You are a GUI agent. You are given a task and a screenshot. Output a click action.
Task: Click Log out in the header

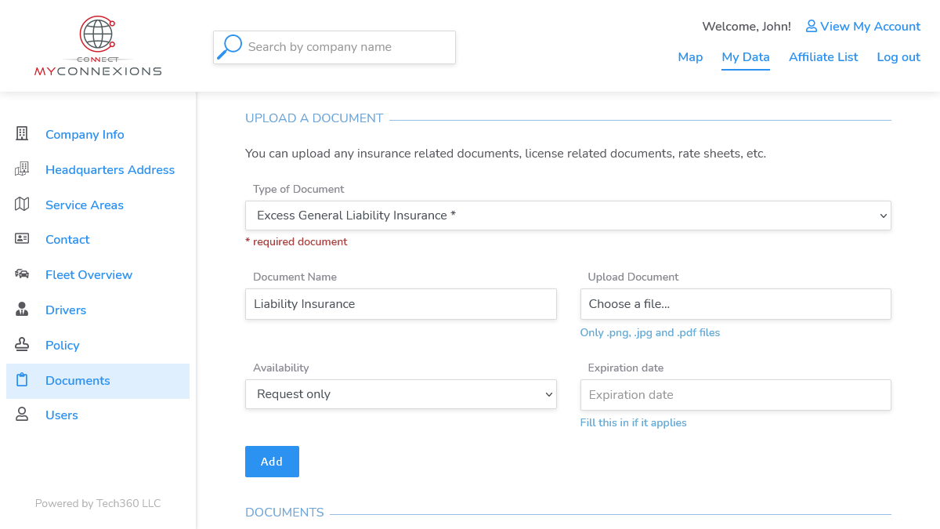point(898,57)
